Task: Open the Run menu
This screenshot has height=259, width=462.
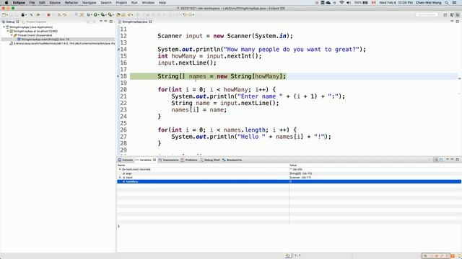Action: [134, 3]
